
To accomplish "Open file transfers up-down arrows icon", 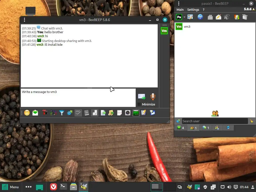I will click(x=237, y=17).
